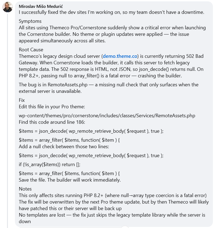Click Miroslav's profile picture avatar
The width and height of the screenshot is (214, 228).
pos(8,7)
